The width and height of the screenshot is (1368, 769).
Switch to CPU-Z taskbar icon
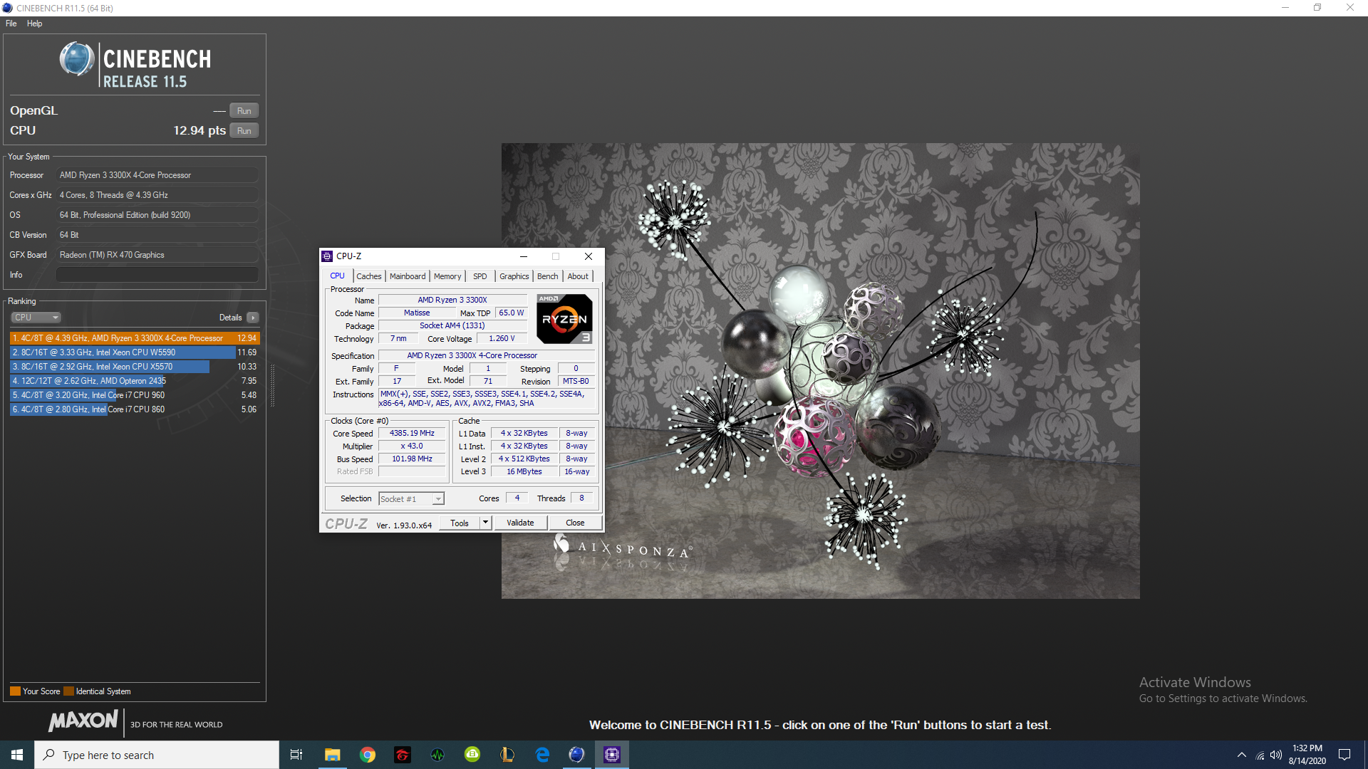[612, 755]
